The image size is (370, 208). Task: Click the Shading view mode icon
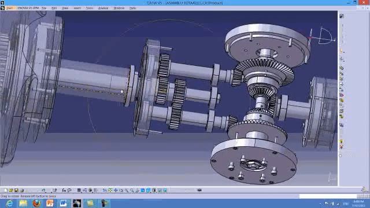click(x=154, y=190)
